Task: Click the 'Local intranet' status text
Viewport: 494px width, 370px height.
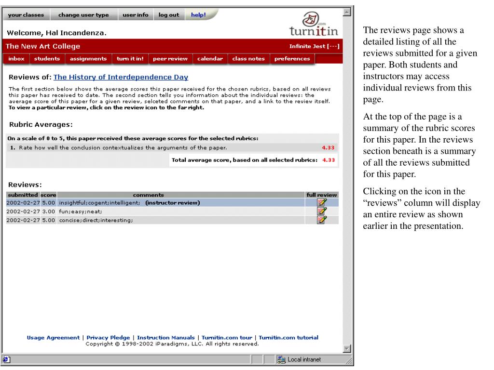Action: pyautogui.click(x=304, y=359)
